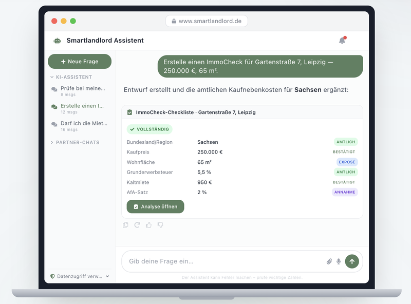Click the www.smartlandlord.de address bar
411x304 pixels.
[x=207, y=21]
